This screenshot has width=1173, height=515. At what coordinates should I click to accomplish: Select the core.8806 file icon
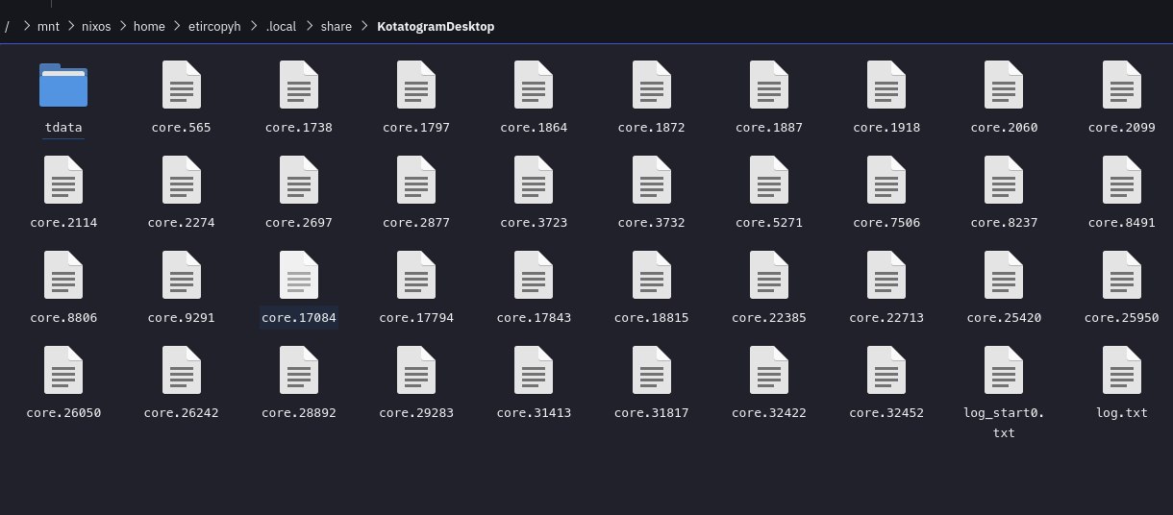63,275
